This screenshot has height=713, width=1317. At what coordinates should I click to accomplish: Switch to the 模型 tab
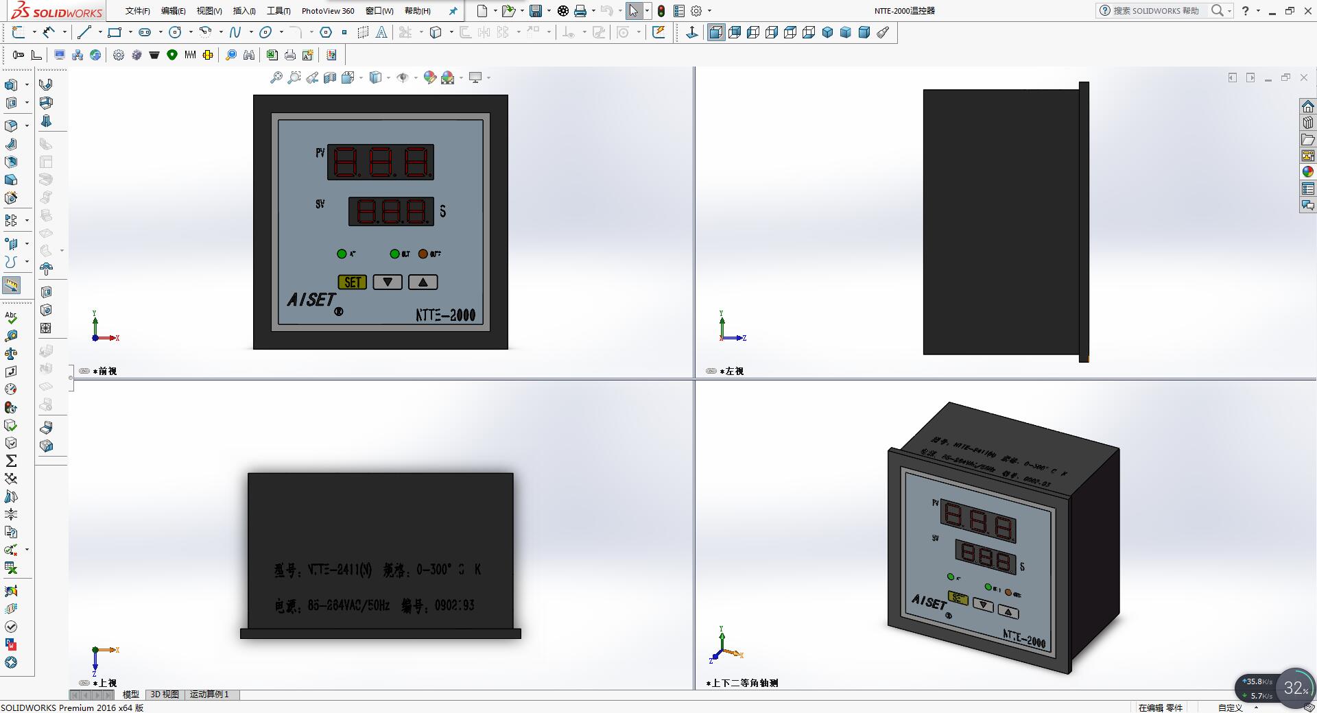130,694
